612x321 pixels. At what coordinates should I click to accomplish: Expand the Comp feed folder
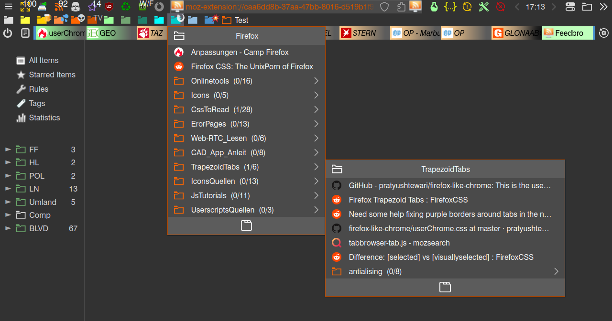[8, 215]
